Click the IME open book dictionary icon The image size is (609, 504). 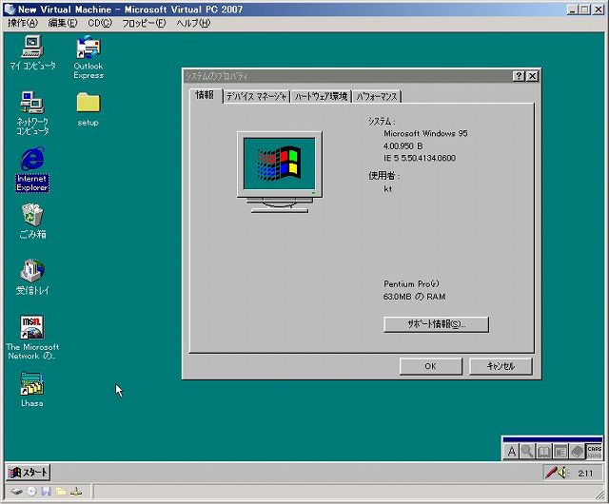coord(543,452)
